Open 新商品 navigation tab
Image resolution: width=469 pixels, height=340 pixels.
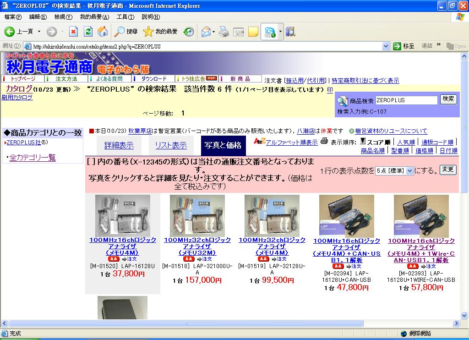pyautogui.click(x=240, y=79)
